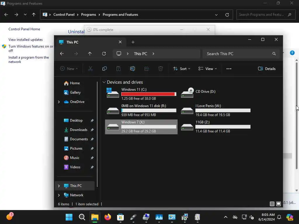Open the See more ellipsis menu

[229, 69]
